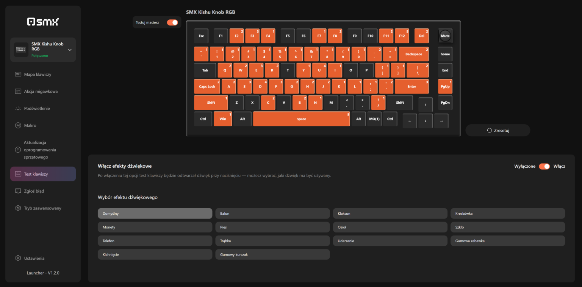
Task: Click the space key on the keyboard layout
Action: click(x=301, y=119)
